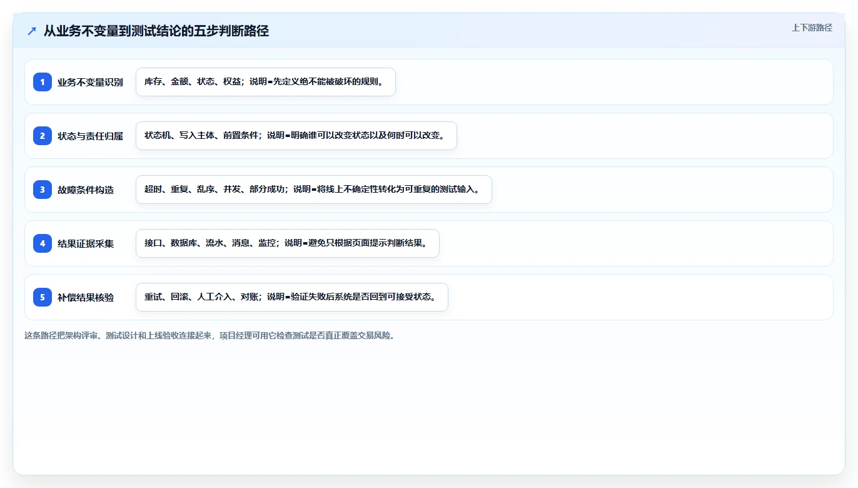Click the 上下游路径 tag at top right
Screen dimensions: 858x488
coord(812,28)
